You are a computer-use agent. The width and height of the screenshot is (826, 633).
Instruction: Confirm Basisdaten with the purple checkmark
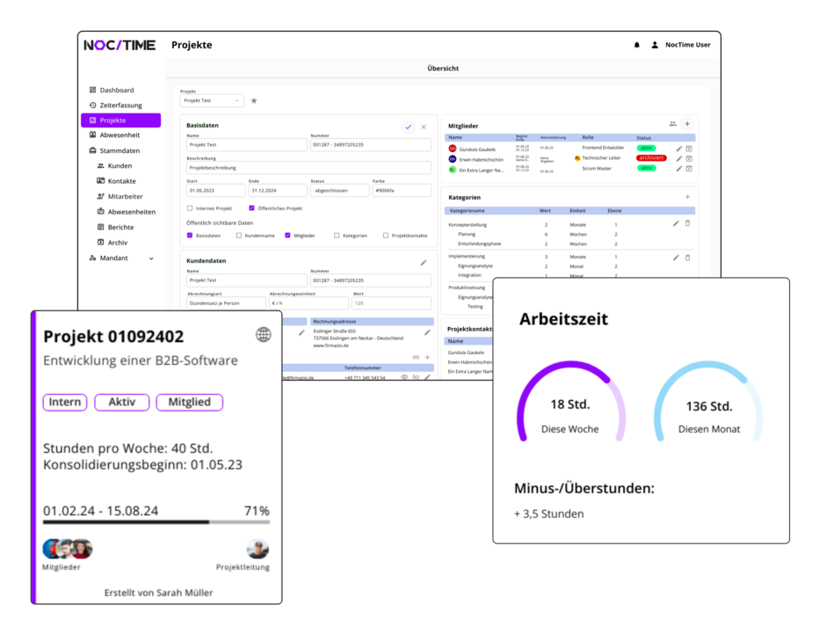pos(408,127)
